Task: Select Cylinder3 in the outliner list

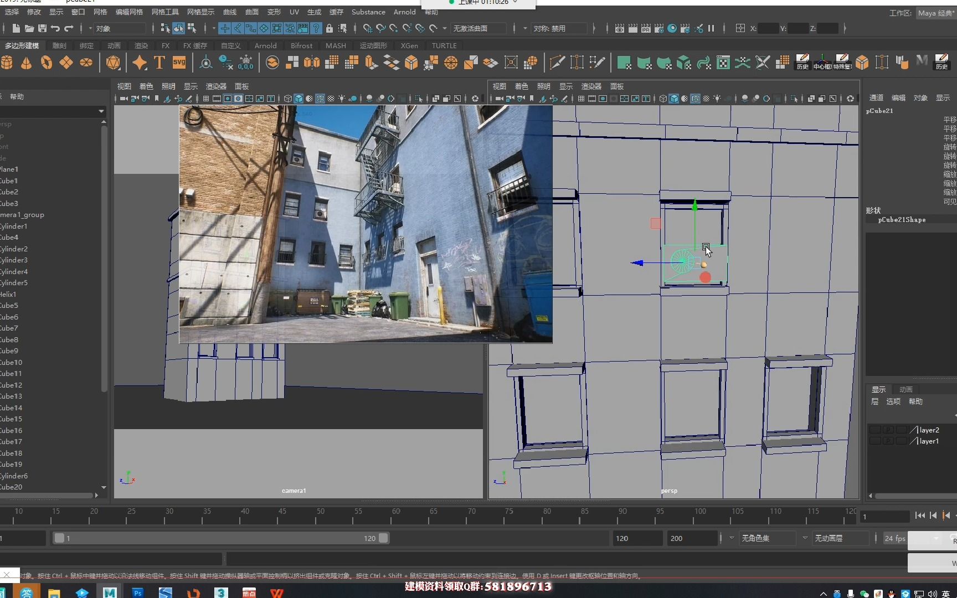Action: 14,260
